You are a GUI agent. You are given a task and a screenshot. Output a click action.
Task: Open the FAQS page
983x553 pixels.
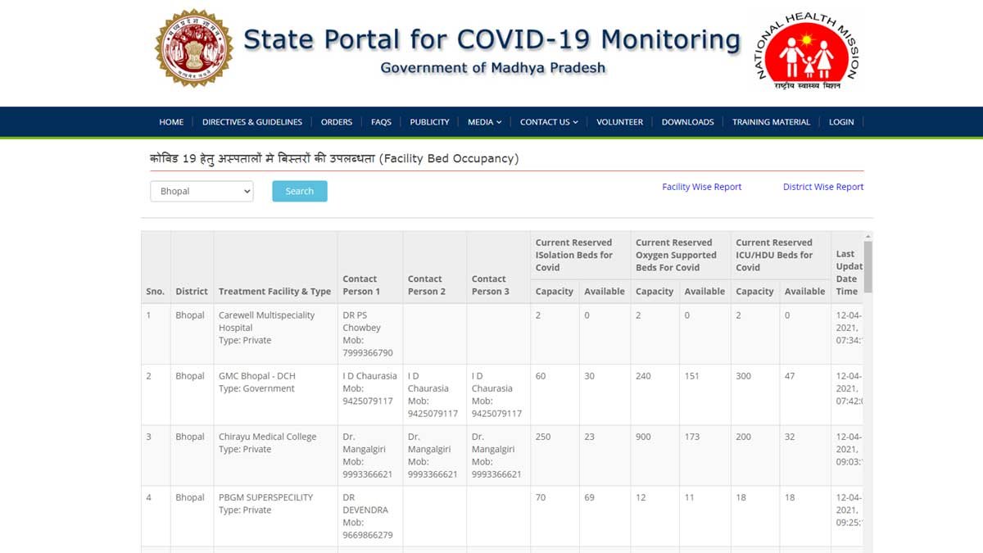(x=381, y=122)
